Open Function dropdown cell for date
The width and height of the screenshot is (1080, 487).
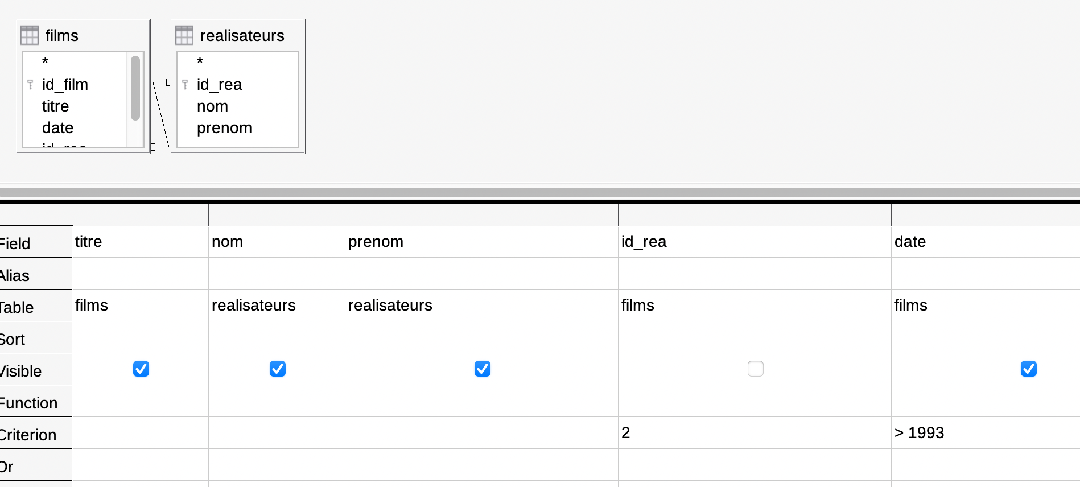(986, 401)
